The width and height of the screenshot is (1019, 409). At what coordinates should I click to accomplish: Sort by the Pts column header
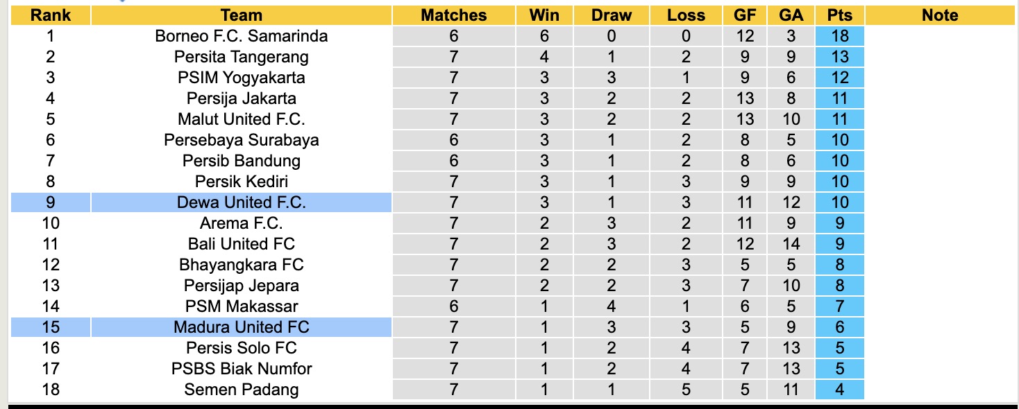840,15
